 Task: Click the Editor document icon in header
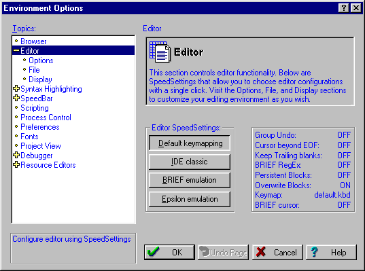(160, 52)
